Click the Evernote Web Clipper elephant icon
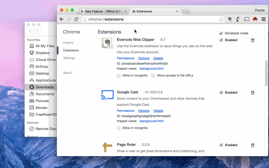Screen dimensions: 269x168 pyautogui.click(x=107, y=43)
